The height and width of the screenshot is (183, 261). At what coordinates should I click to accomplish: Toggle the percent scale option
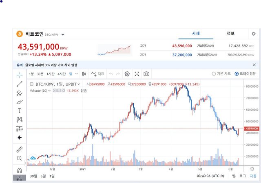(234, 176)
